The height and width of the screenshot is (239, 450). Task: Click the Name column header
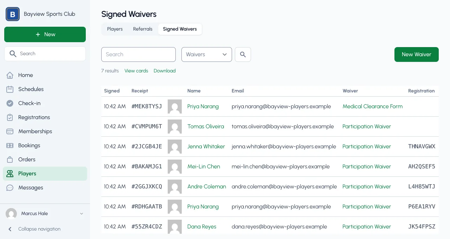click(x=194, y=91)
